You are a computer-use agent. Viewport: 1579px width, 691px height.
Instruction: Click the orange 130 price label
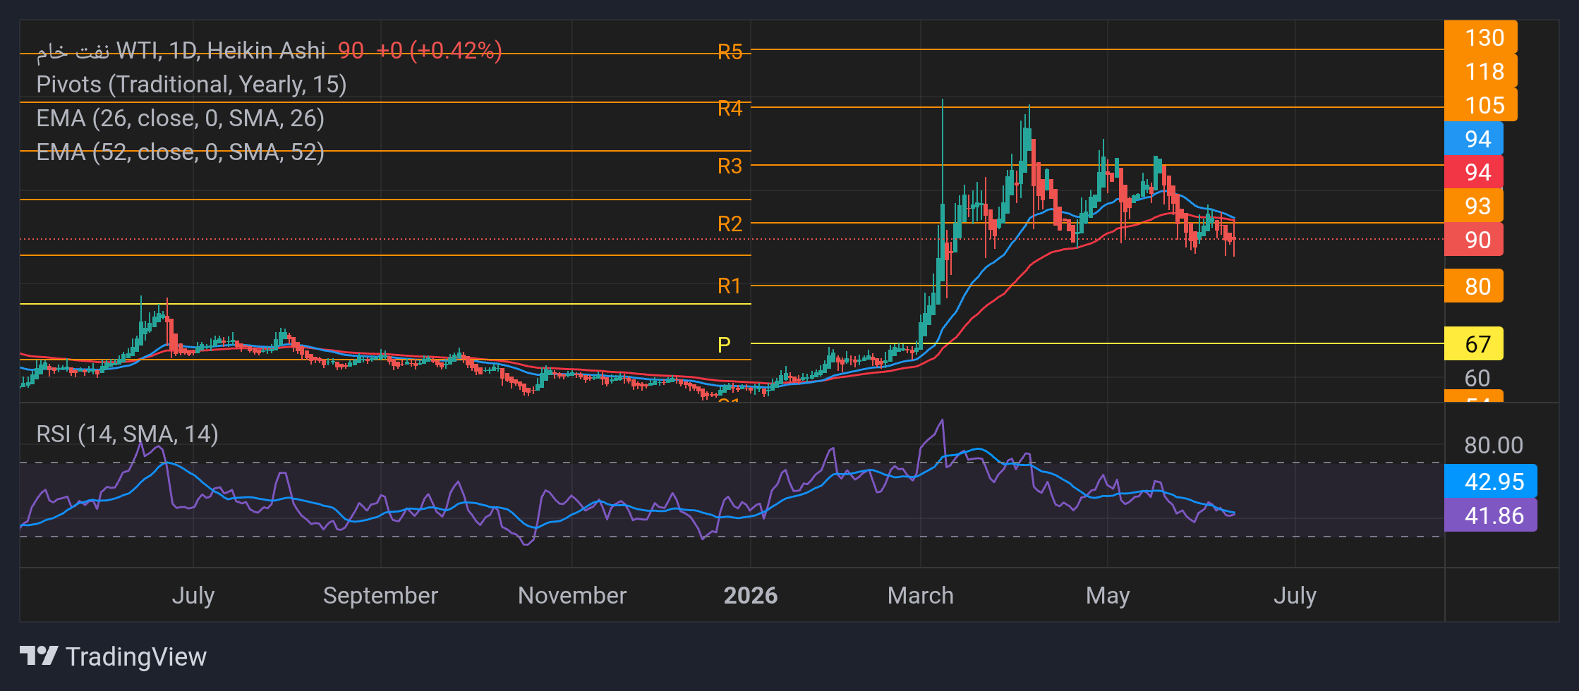tap(1481, 37)
